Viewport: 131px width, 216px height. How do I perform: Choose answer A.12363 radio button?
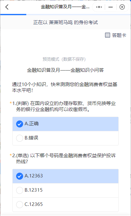[20, 176]
